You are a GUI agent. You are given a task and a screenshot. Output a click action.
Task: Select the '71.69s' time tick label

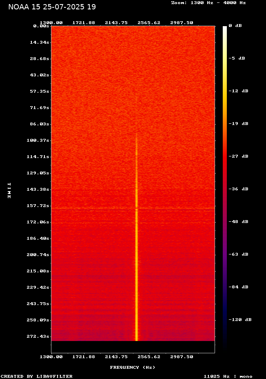(40, 107)
